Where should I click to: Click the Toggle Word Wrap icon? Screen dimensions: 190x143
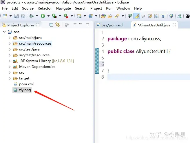pyautogui.click(x=150, y=16)
